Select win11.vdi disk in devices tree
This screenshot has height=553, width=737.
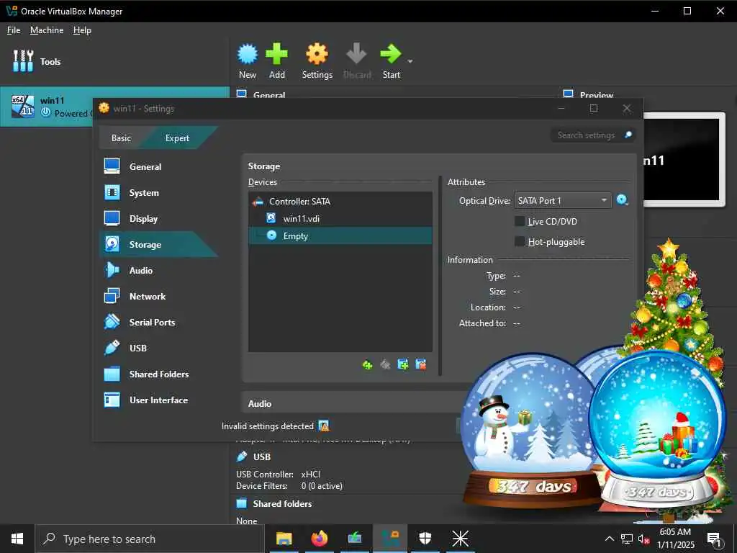click(340, 218)
